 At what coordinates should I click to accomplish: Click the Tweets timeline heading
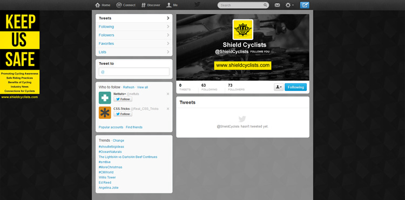tap(187, 102)
